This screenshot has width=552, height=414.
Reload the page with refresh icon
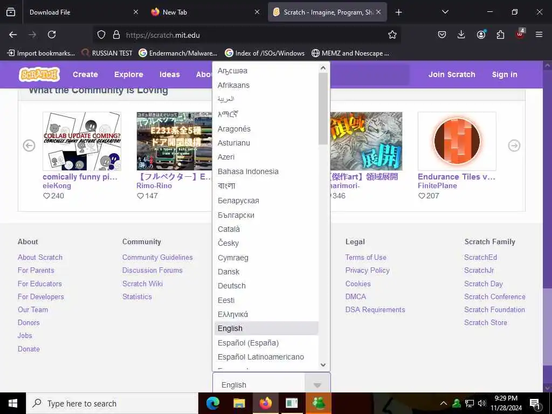(x=52, y=34)
